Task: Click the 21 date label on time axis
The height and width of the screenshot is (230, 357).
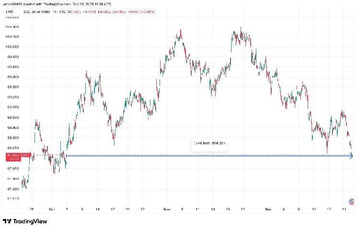Action: (344, 209)
